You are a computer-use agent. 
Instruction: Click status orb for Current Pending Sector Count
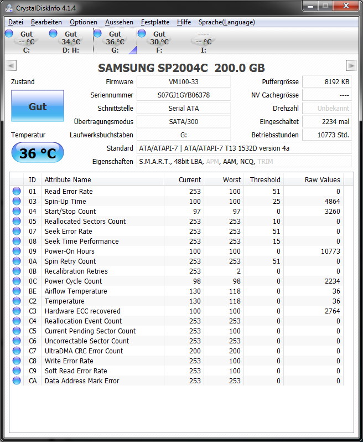pyautogui.click(x=17, y=331)
